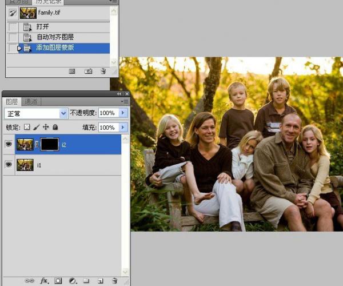The image size is (343, 286).
Task: Close the Layers panel
Action: (x=127, y=94)
